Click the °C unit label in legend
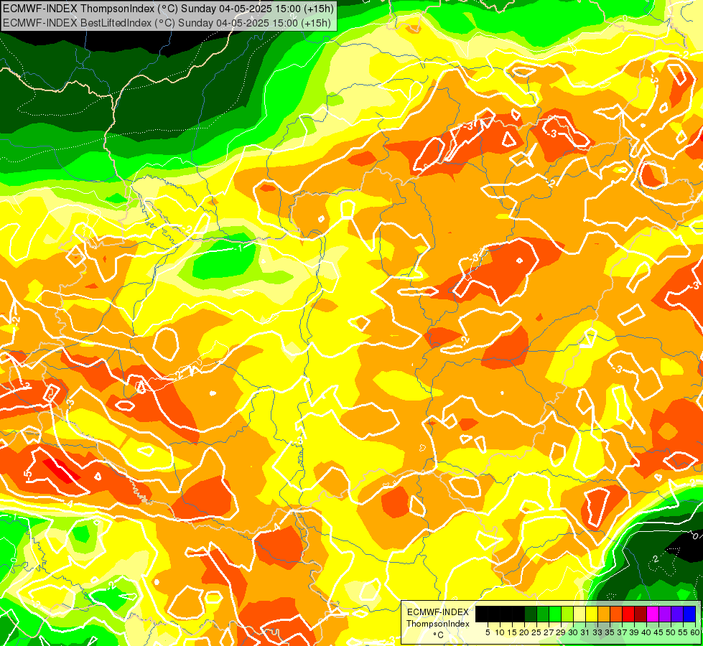Screen dimensions: 703x646 (439, 635)
